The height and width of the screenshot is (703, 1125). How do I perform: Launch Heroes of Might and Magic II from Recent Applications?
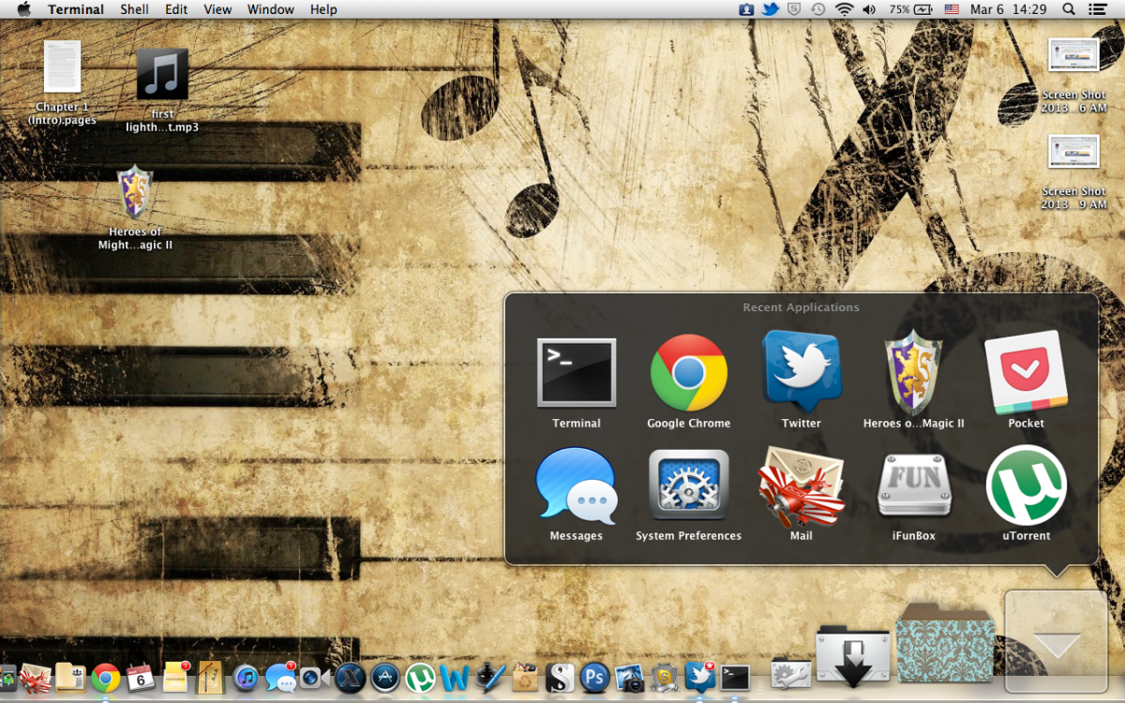[x=913, y=372]
